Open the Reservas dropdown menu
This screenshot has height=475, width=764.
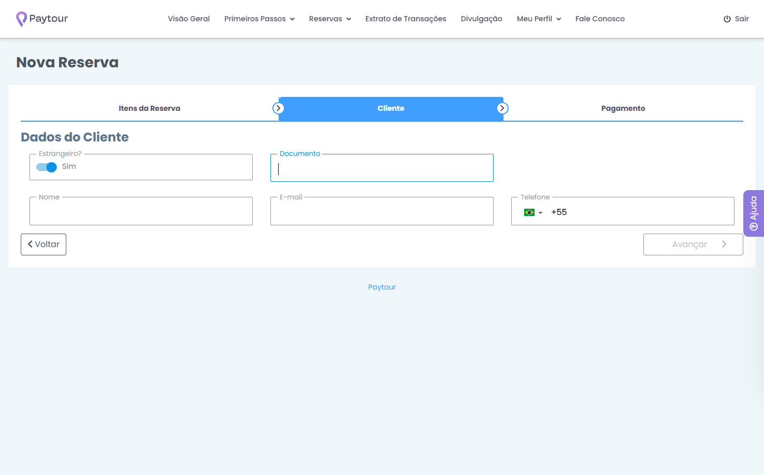click(x=330, y=19)
